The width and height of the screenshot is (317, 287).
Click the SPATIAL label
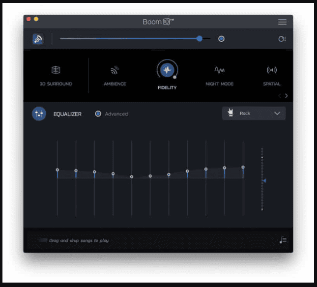[272, 84]
